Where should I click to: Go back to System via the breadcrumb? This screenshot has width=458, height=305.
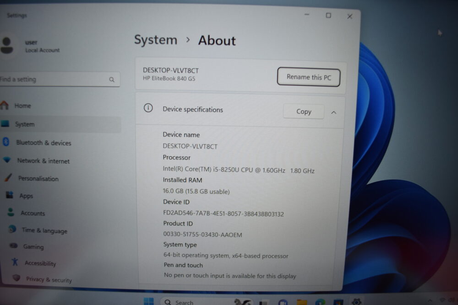click(x=156, y=40)
